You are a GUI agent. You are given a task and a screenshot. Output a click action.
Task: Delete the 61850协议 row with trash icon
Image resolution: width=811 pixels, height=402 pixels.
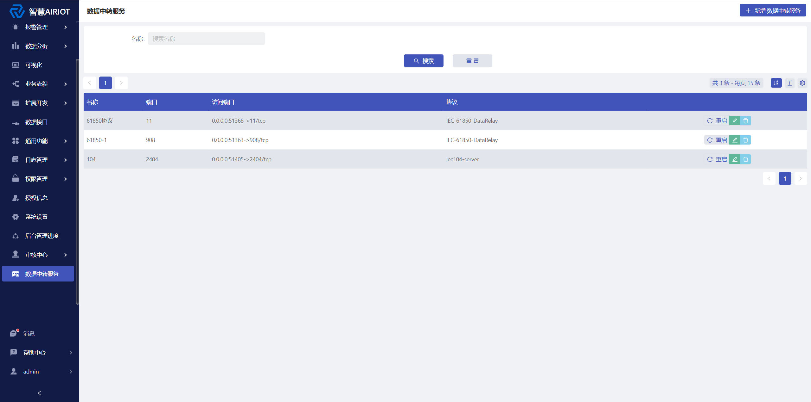click(x=745, y=121)
